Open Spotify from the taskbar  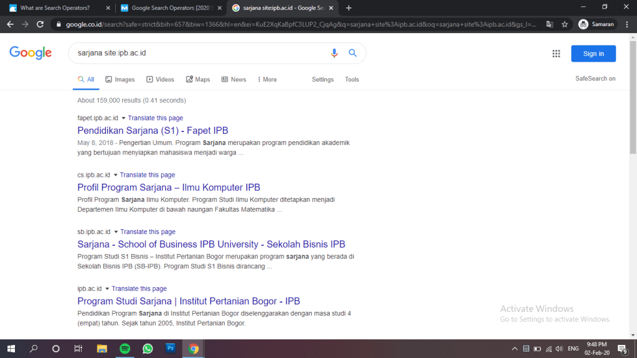pos(125,349)
